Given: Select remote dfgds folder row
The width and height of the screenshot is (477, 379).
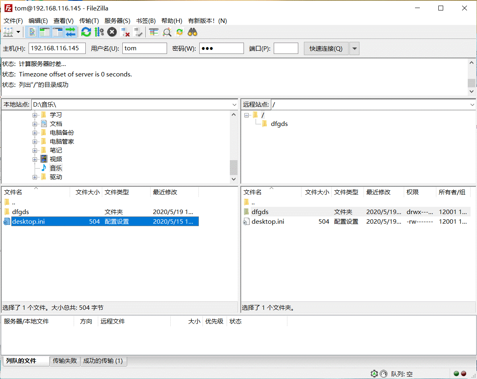Looking at the screenshot, I should (357, 212).
